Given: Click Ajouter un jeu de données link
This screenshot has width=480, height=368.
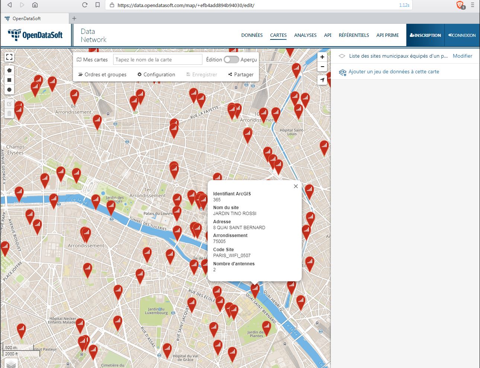Looking at the screenshot, I should (393, 72).
